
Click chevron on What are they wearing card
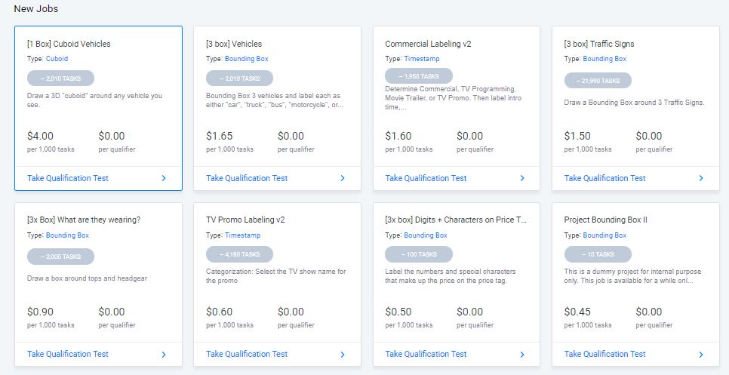(x=163, y=354)
